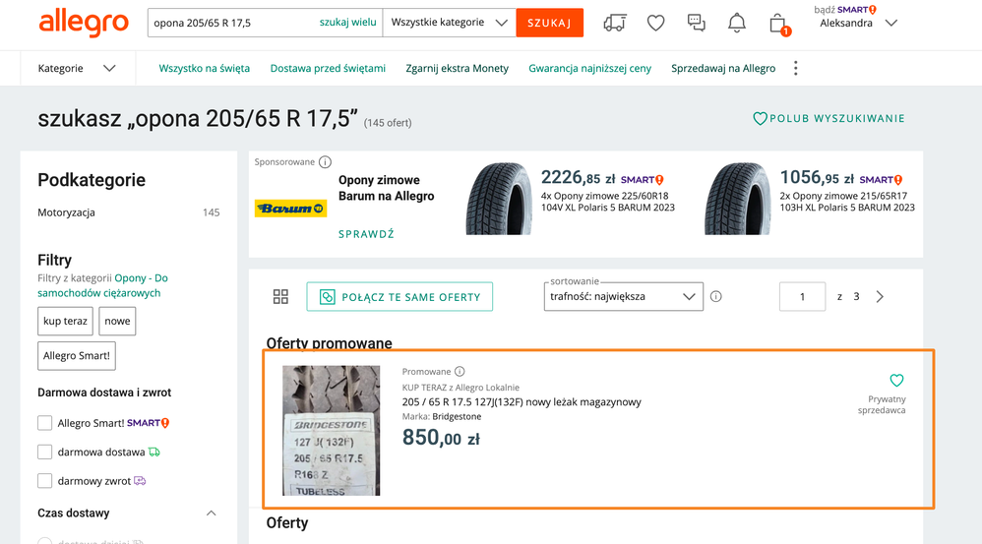Expand the Kategorie menu

(77, 68)
